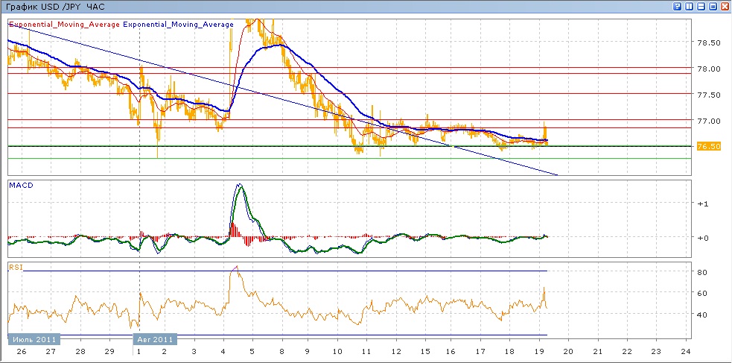Click the horizontal tile windows icon
The width and height of the screenshot is (732, 363).
pyautogui.click(x=701, y=6)
